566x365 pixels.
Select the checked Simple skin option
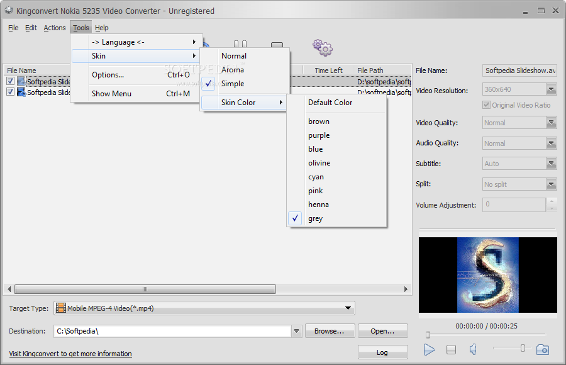coord(245,84)
